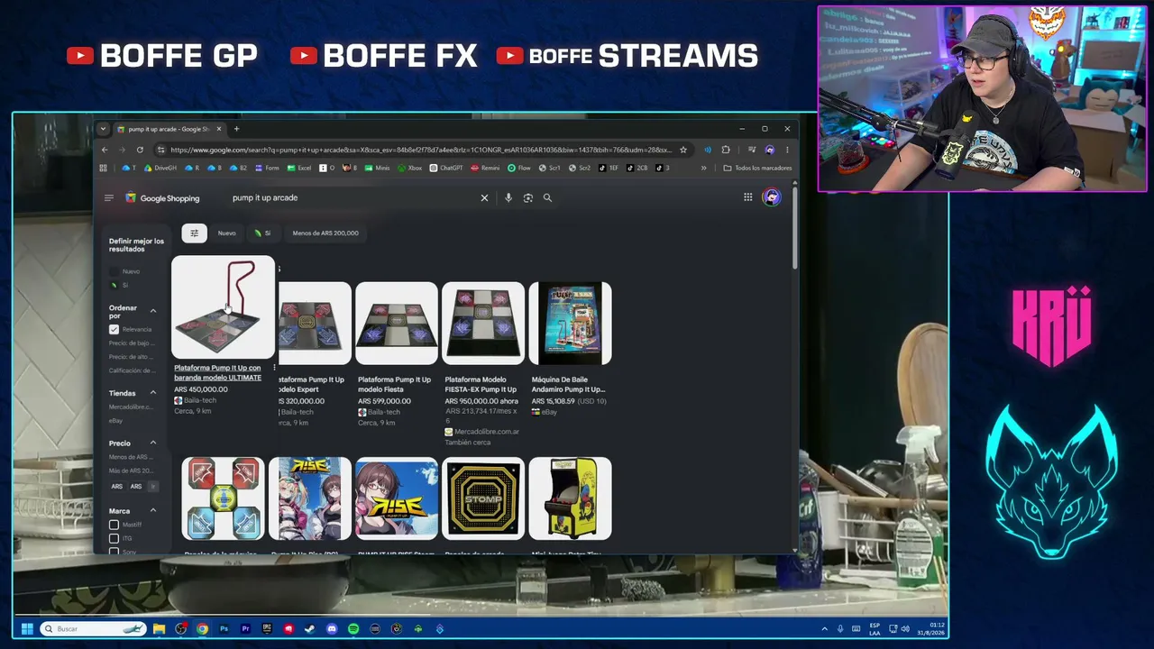This screenshot has width=1154, height=649.
Task: Open the browser extensions puzzle icon
Action: [x=726, y=150]
